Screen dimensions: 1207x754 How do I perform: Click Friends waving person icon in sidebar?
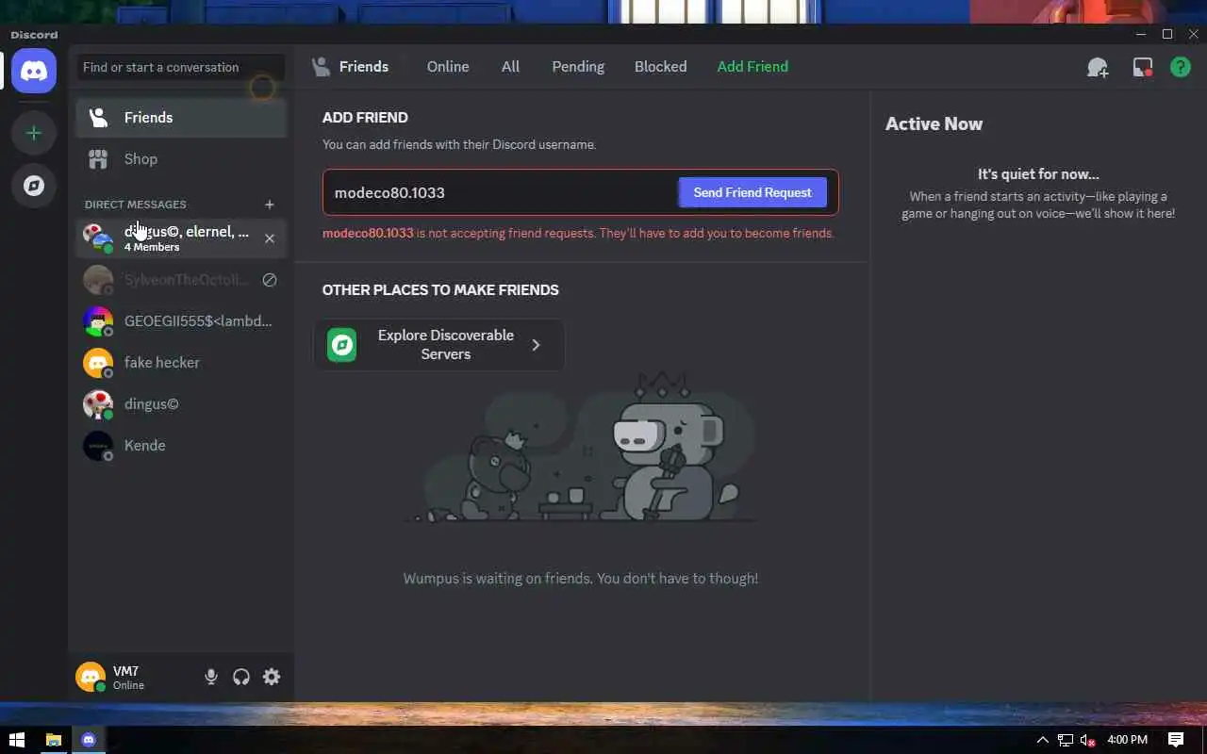click(x=98, y=118)
